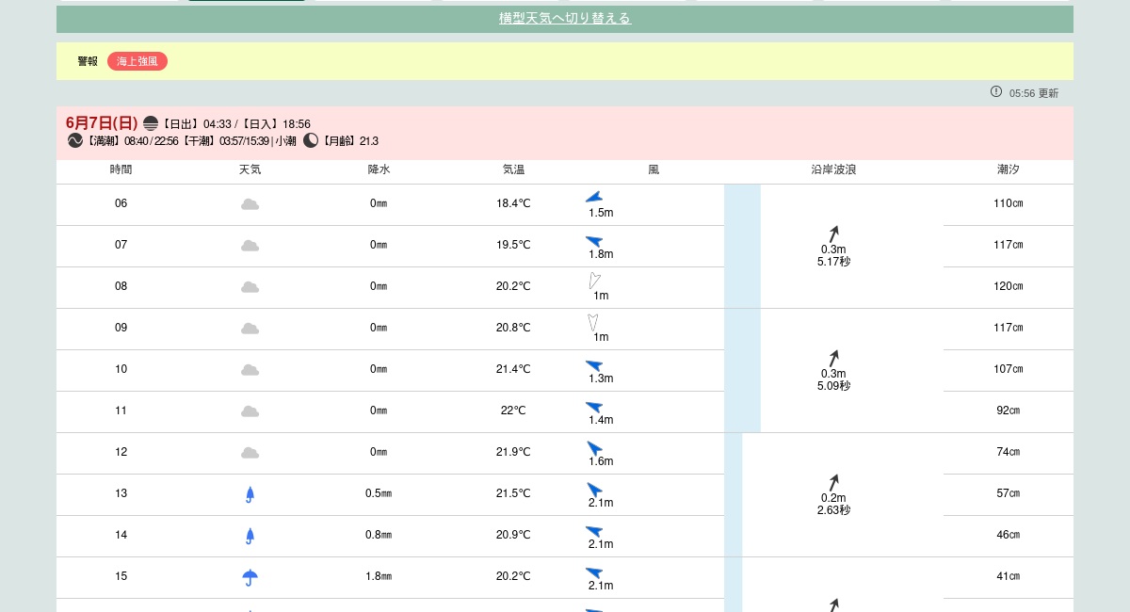Click the cloudy icon in the 10 row
Screen dimensions: 1130x612
tap(250, 370)
